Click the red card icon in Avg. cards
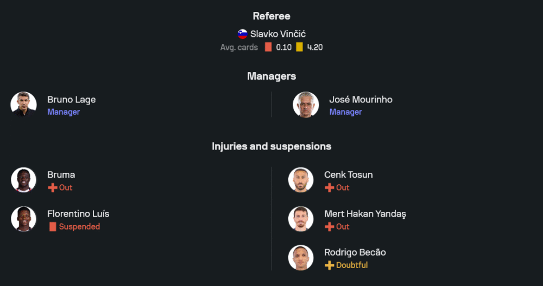The width and height of the screenshot is (543, 286). 268,47
